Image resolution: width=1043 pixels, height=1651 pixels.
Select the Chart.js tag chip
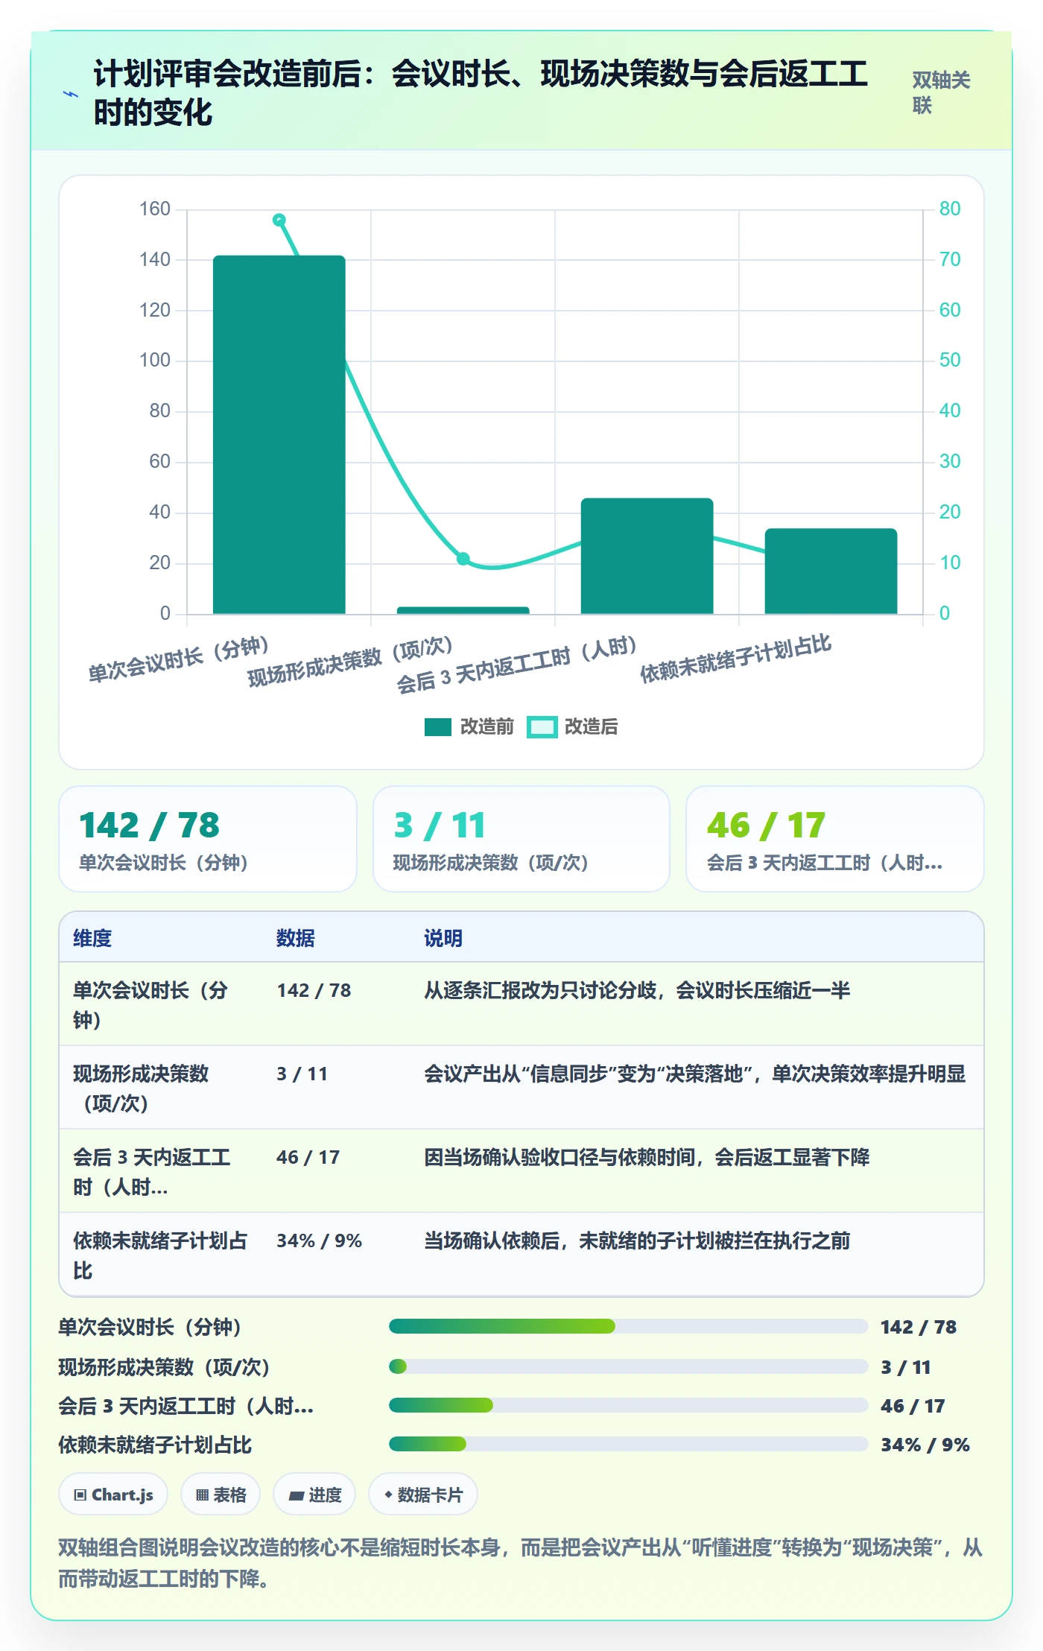click(113, 1495)
